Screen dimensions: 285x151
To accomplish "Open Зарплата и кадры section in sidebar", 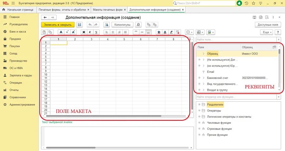I will click(21, 75).
